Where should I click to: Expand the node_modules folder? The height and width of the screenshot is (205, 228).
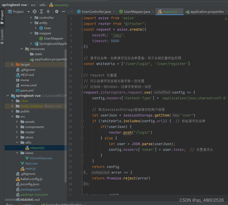12,106
